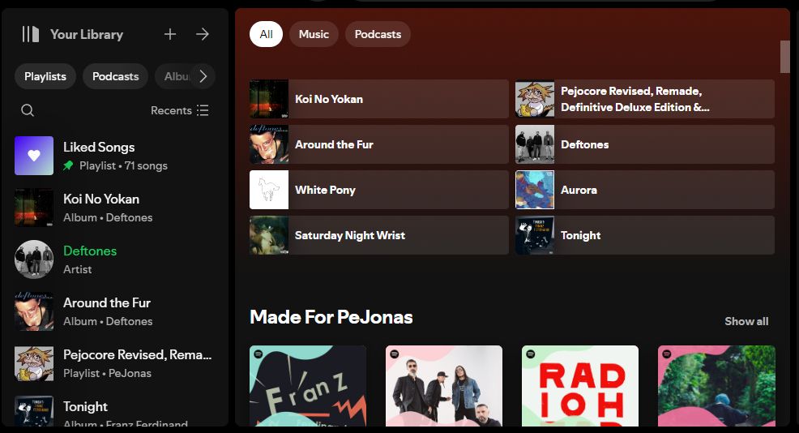Click the White Pony cover thumbnail
Image resolution: width=799 pixels, height=433 pixels.
coord(269,190)
